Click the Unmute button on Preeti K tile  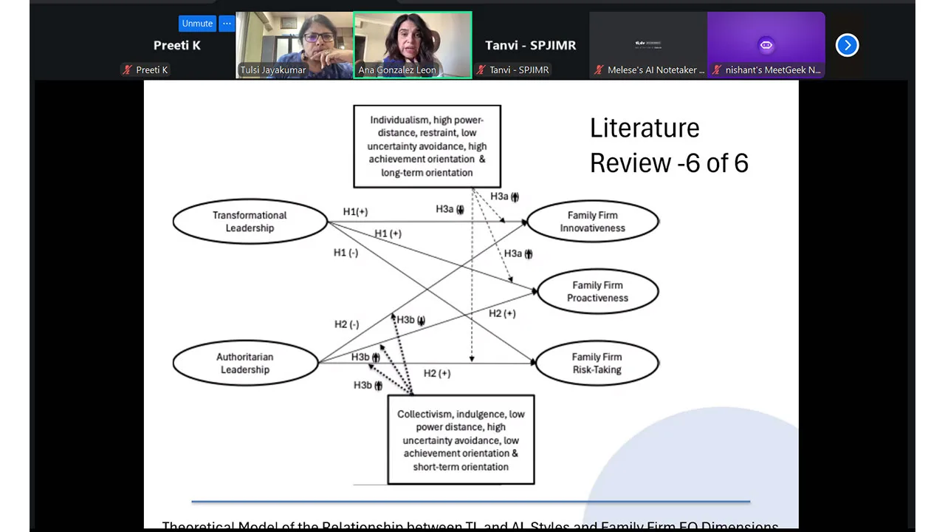[x=197, y=24]
